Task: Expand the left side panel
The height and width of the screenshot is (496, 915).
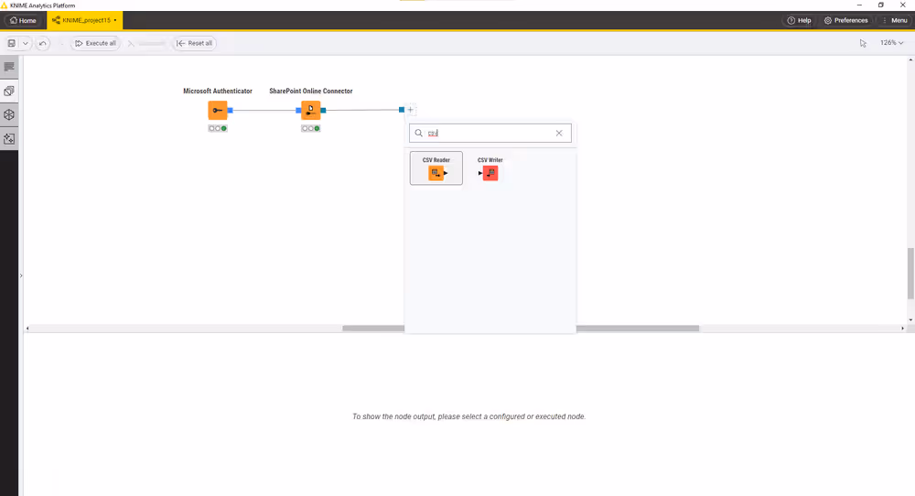Action: [x=20, y=275]
